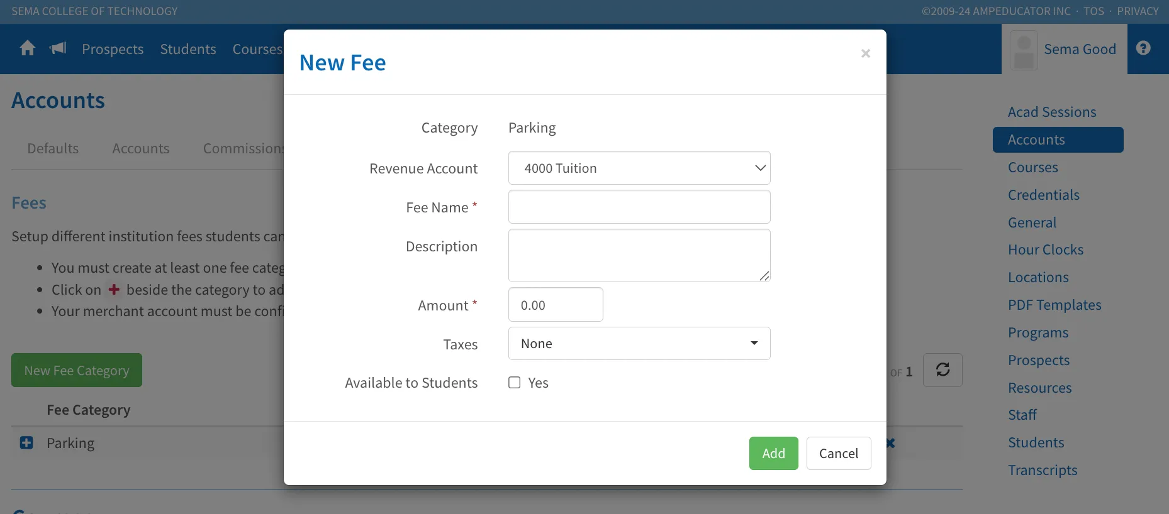1169x514 pixels.
Task: Open Prospects in the sidebar
Action: (x=1039, y=360)
